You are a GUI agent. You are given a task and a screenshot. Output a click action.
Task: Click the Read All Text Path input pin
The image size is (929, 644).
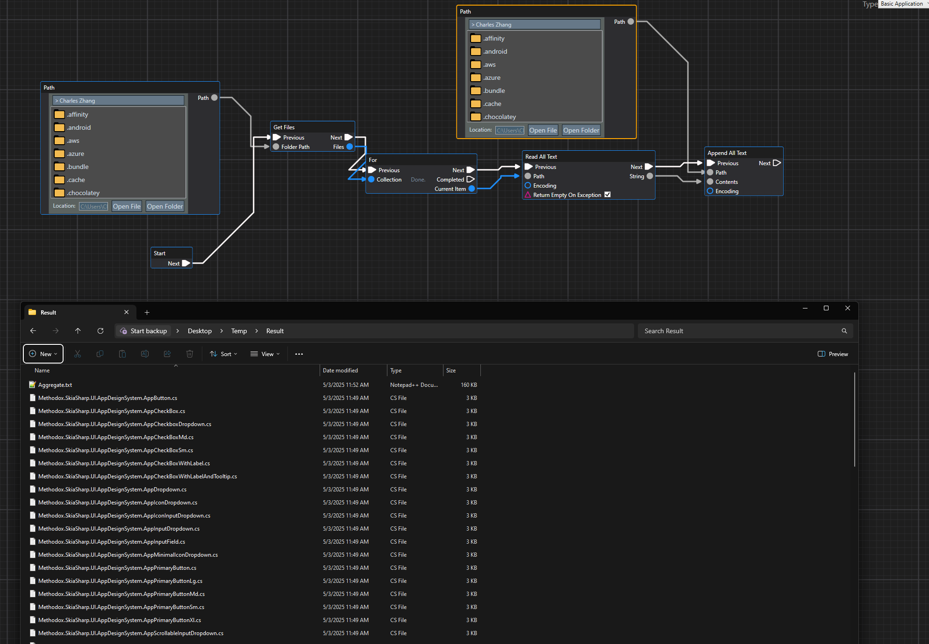pyautogui.click(x=528, y=176)
